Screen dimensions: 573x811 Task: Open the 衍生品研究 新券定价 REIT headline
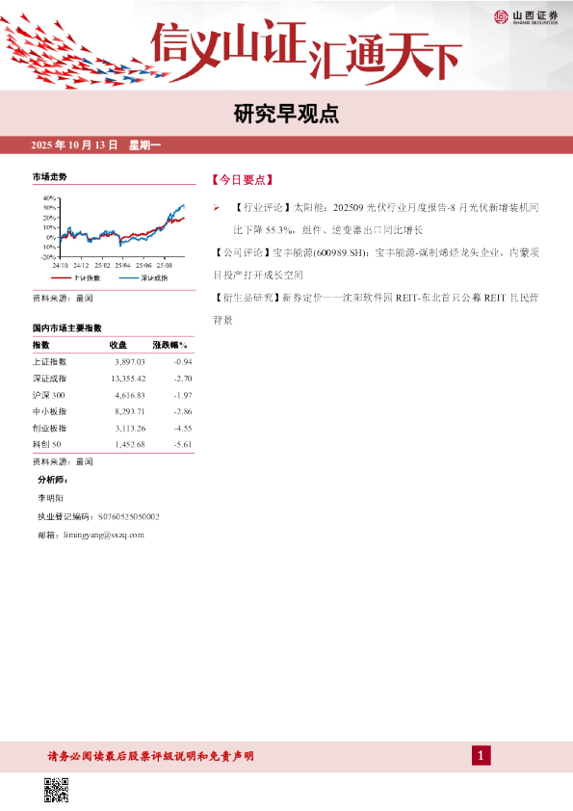[376, 309]
